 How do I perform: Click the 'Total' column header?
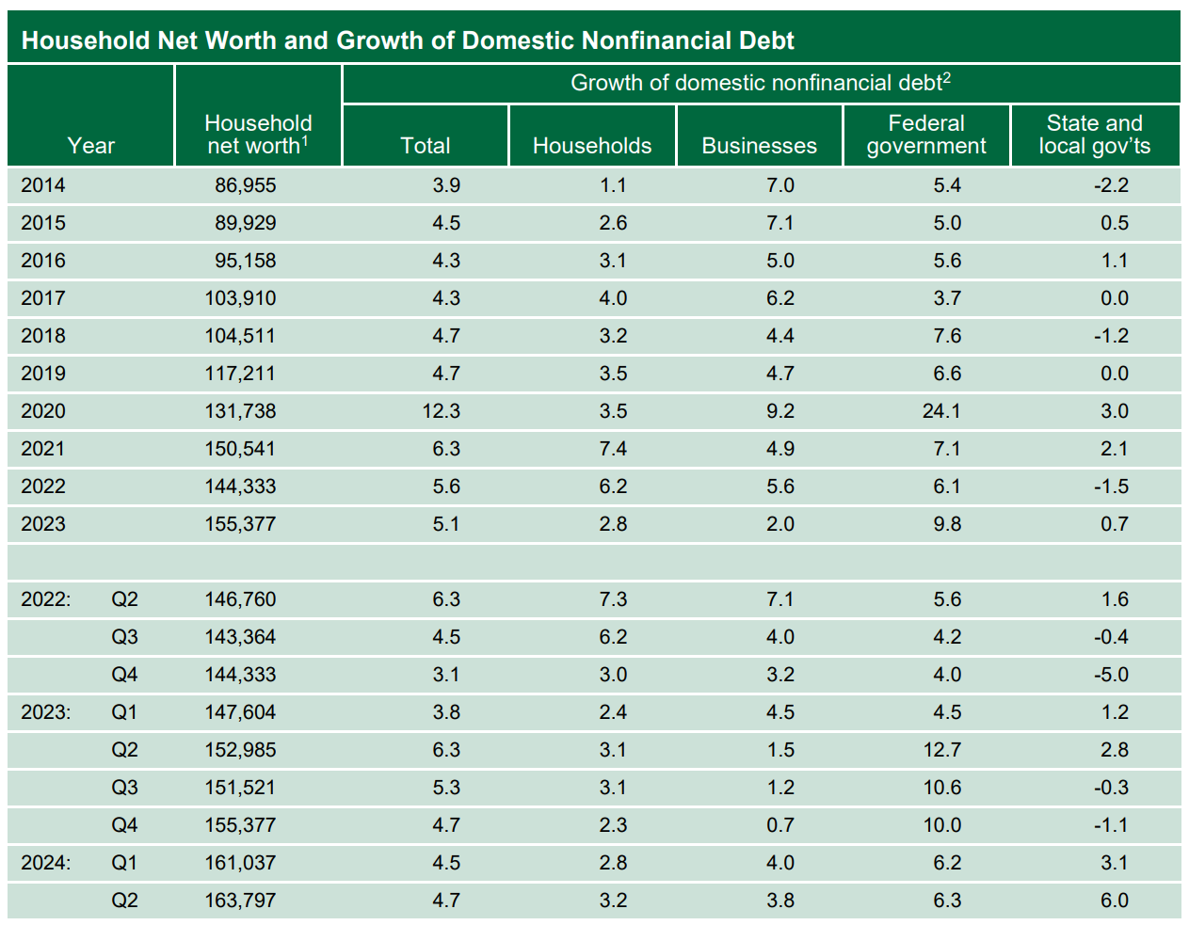coord(425,146)
